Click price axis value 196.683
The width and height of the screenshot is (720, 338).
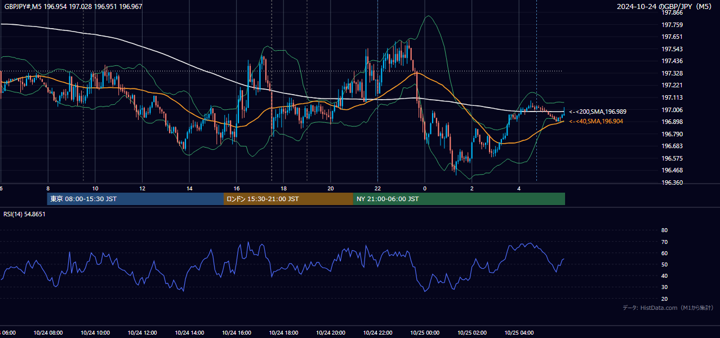tap(673, 146)
